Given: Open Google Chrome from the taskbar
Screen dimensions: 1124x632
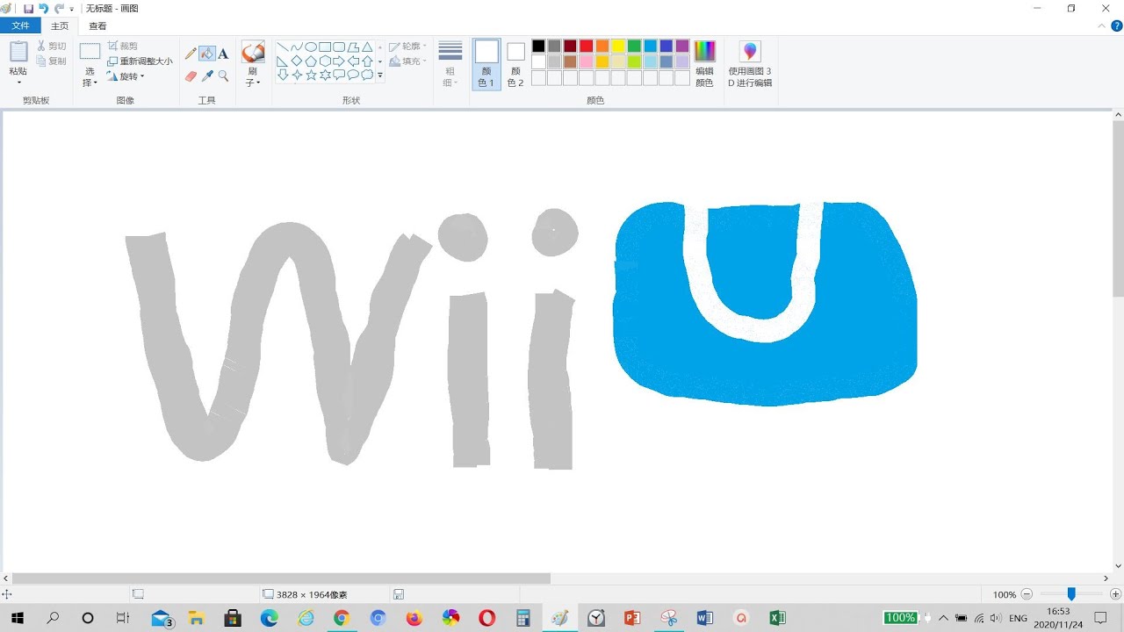Looking at the screenshot, I should [342, 618].
